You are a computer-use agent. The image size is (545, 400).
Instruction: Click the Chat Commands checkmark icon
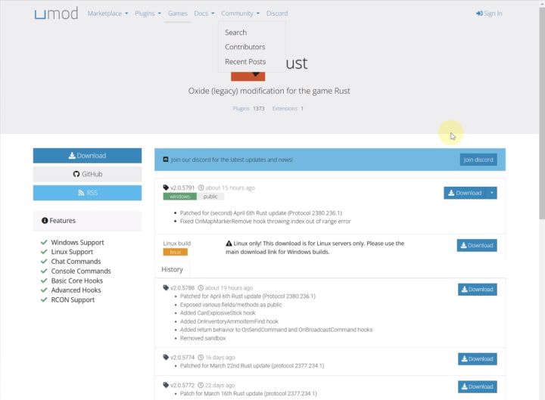pyautogui.click(x=44, y=261)
